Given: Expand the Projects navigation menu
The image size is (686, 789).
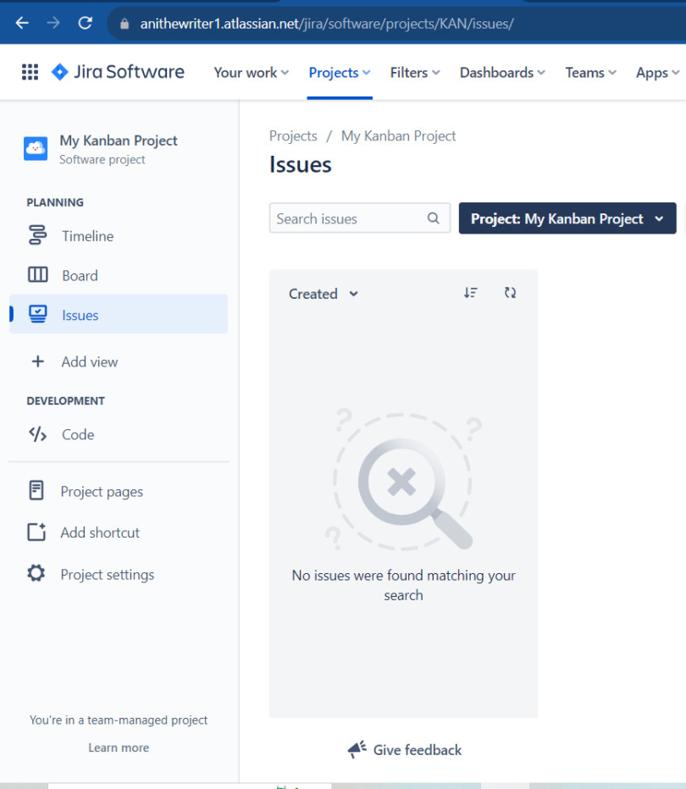Looking at the screenshot, I should pos(339,73).
